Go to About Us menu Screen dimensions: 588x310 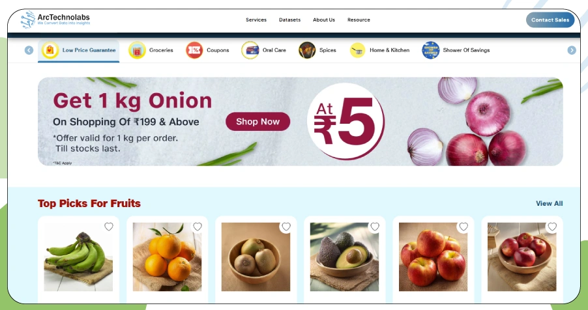point(324,20)
